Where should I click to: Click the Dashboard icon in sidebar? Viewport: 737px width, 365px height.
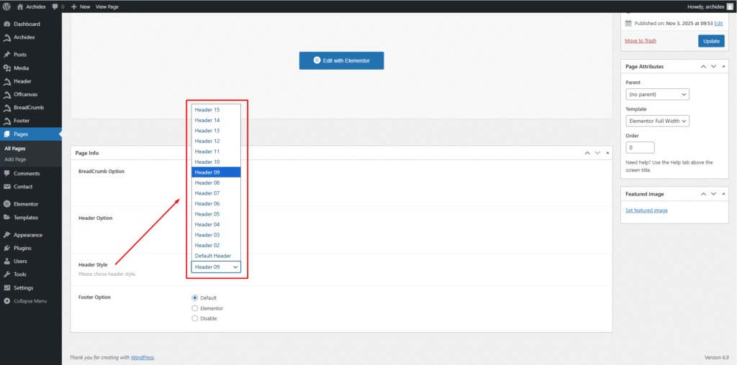pos(6,24)
